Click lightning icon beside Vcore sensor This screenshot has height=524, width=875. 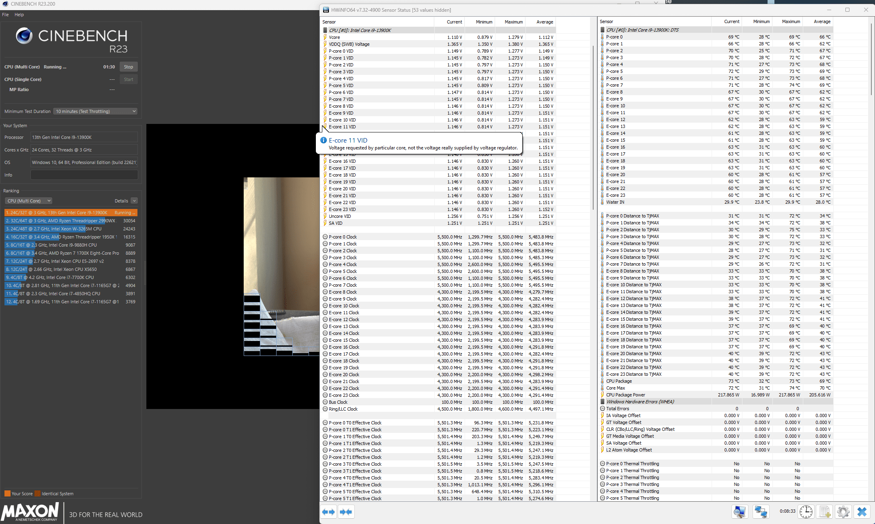325,37
